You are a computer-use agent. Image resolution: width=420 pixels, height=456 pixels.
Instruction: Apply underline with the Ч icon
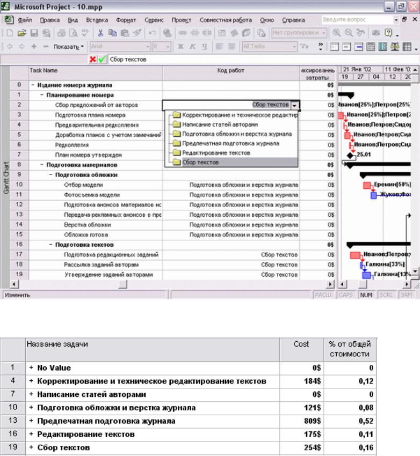(x=204, y=47)
